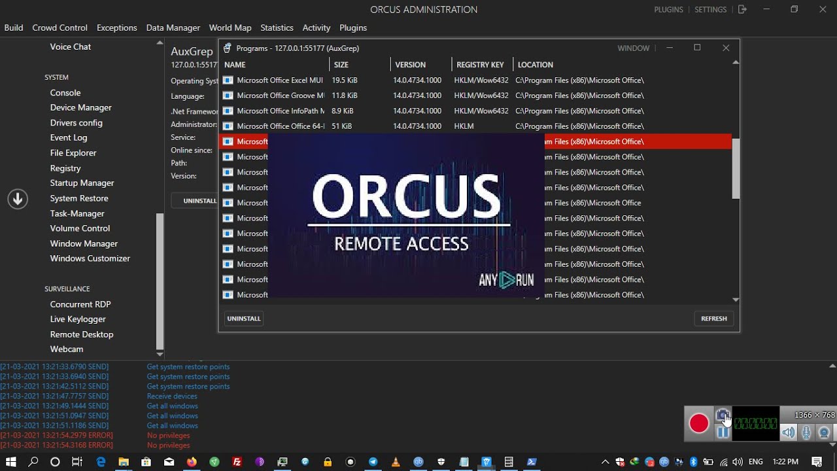This screenshot has height=471, width=837.
Task: Select Microsoft Office InfoPath row
Action: click(x=475, y=111)
